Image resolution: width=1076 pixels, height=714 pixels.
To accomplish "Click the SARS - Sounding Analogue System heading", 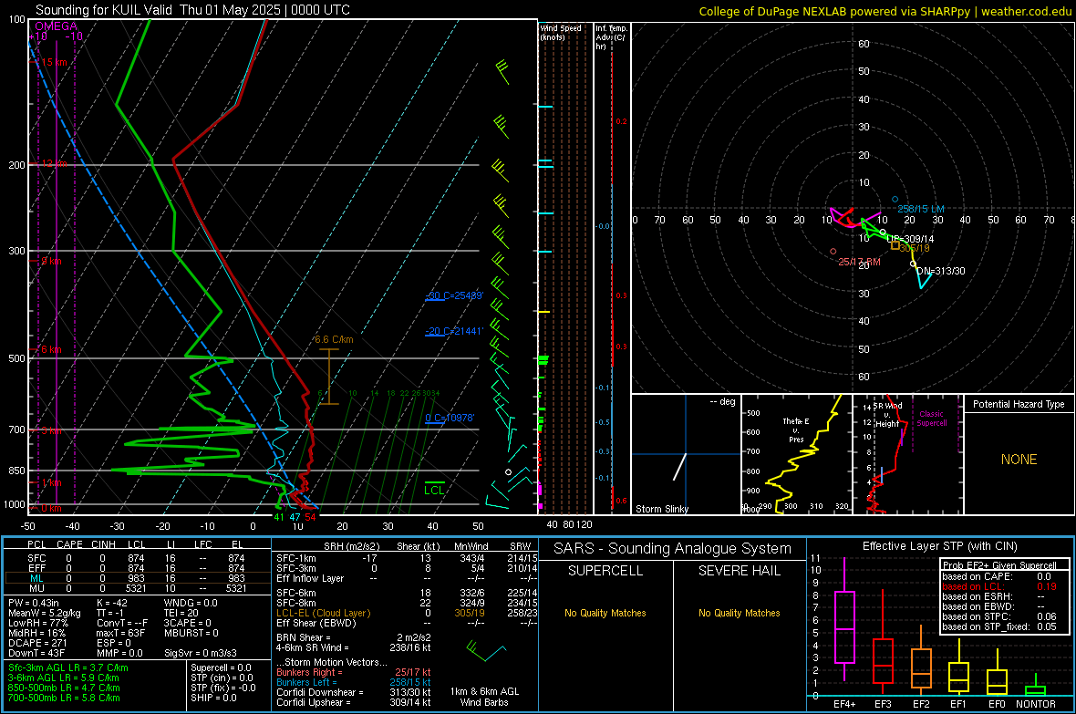I will point(673,549).
